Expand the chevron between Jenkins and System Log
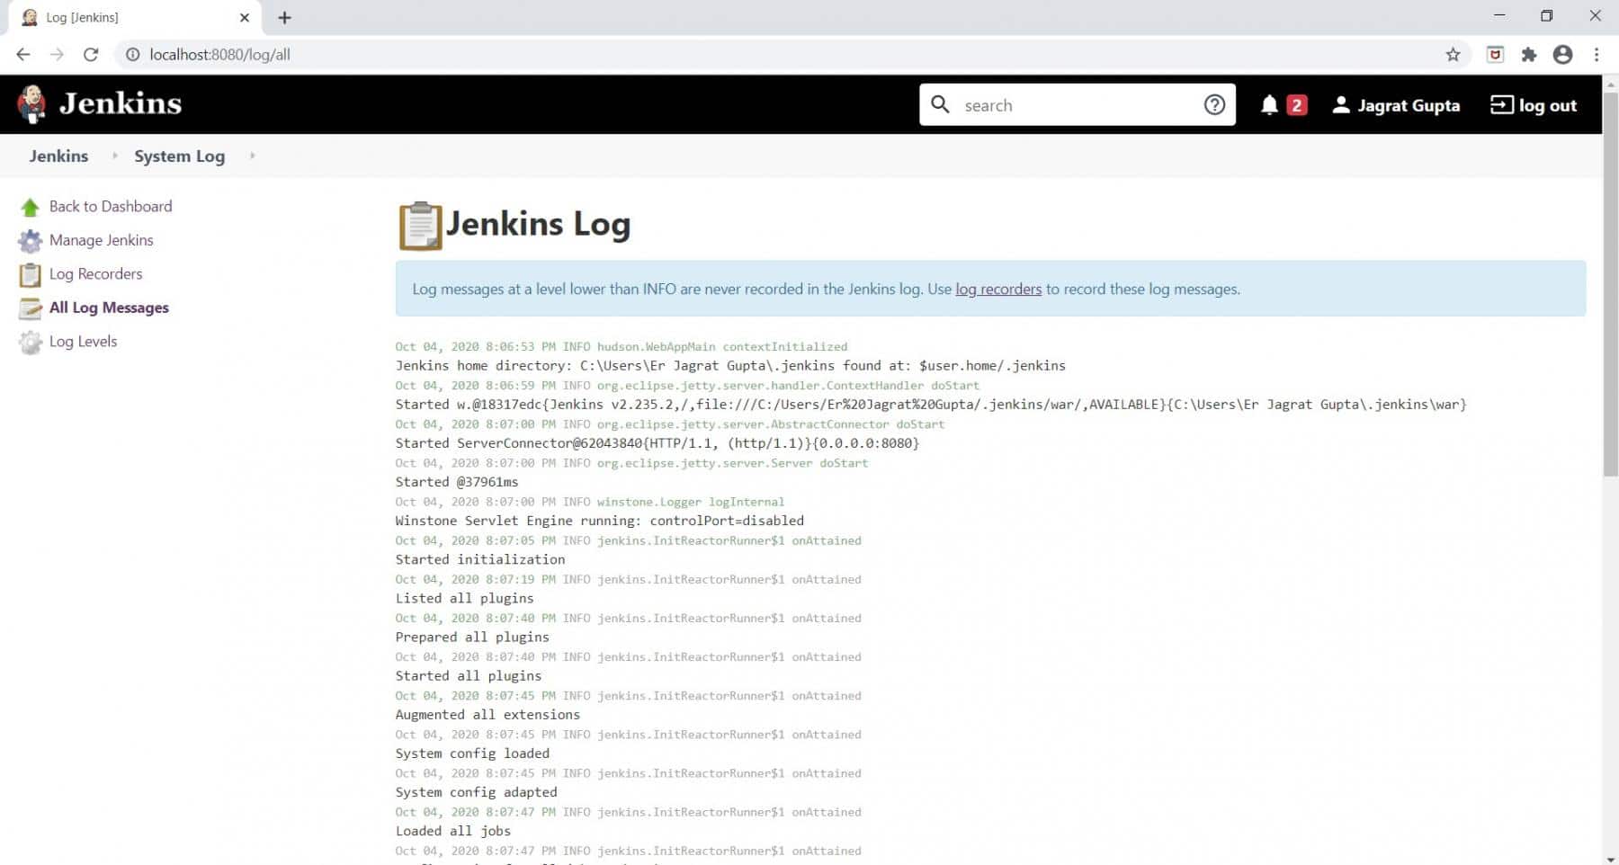The width and height of the screenshot is (1619, 865). (114, 156)
